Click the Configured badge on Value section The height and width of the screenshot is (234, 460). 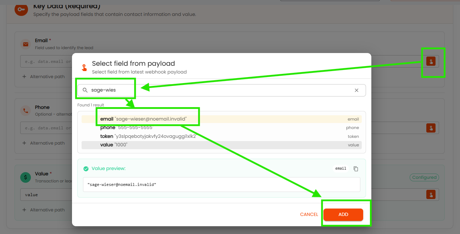click(x=424, y=177)
